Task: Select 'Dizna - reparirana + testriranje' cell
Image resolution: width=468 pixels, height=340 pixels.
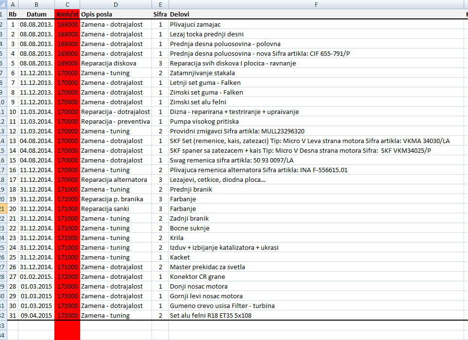Action: (316, 112)
